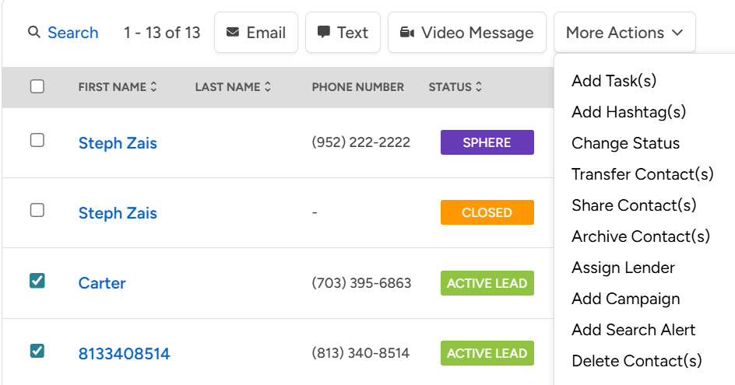The width and height of the screenshot is (735, 385).
Task: Click the purple SPHERE status badge
Action: click(487, 142)
